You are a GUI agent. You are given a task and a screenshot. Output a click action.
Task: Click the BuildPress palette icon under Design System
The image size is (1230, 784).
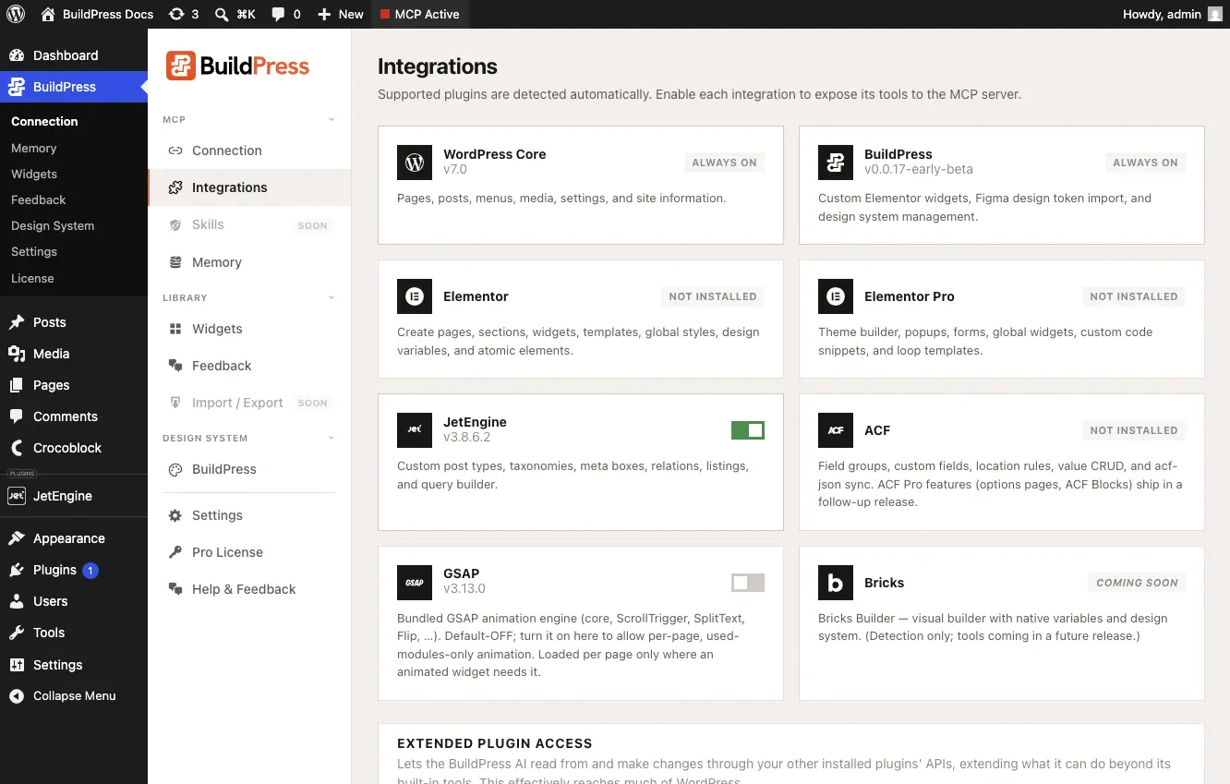(175, 469)
